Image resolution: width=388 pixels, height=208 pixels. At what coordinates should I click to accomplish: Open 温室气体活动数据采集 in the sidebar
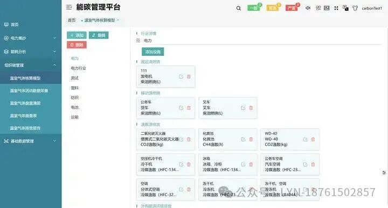[x=31, y=90]
